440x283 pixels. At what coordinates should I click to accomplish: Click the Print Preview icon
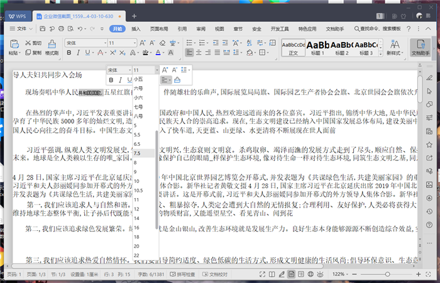[x=70, y=29]
